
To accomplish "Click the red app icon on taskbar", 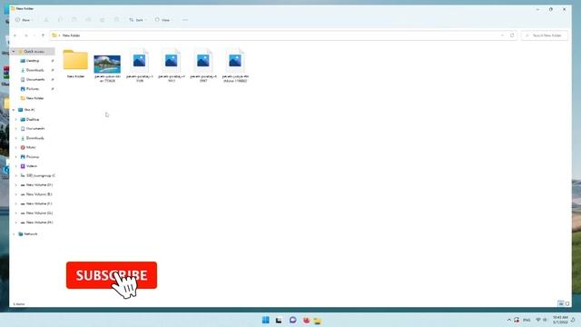I will pyautogui.click(x=306, y=320).
